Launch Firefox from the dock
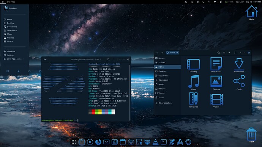This screenshot has width=262, height=147. (98, 142)
